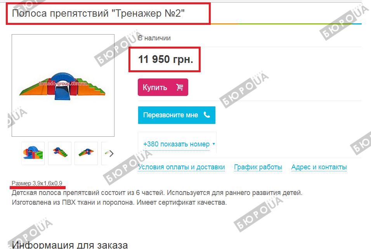The image size is (371, 249).
Task: Click the next arrow in thumbnail gallery
Action: tap(111, 153)
